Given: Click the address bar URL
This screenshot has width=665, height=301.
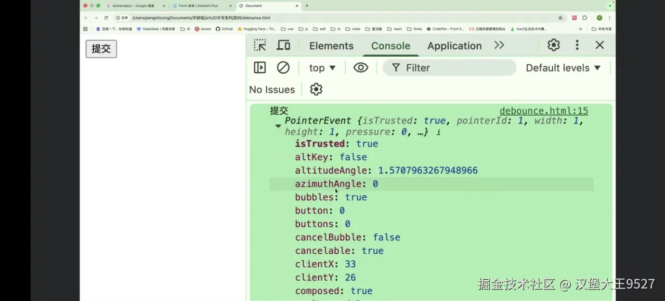Looking at the screenshot, I should click(201, 18).
